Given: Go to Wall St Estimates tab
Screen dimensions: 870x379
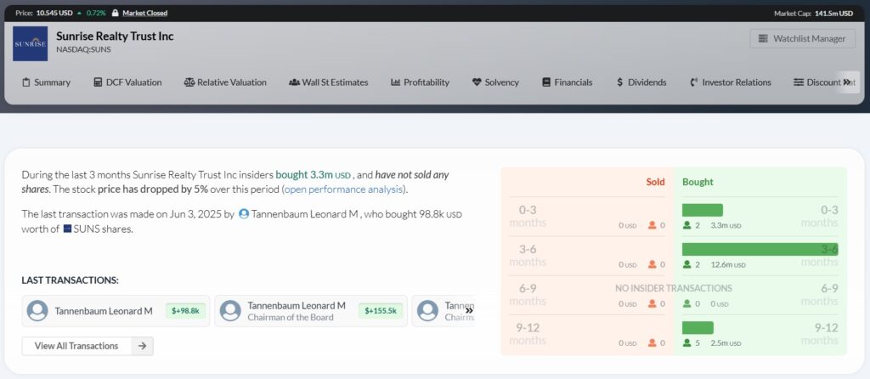Looking at the screenshot, I should [x=329, y=82].
